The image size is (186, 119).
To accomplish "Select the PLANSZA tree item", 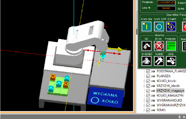I will click(164, 76).
